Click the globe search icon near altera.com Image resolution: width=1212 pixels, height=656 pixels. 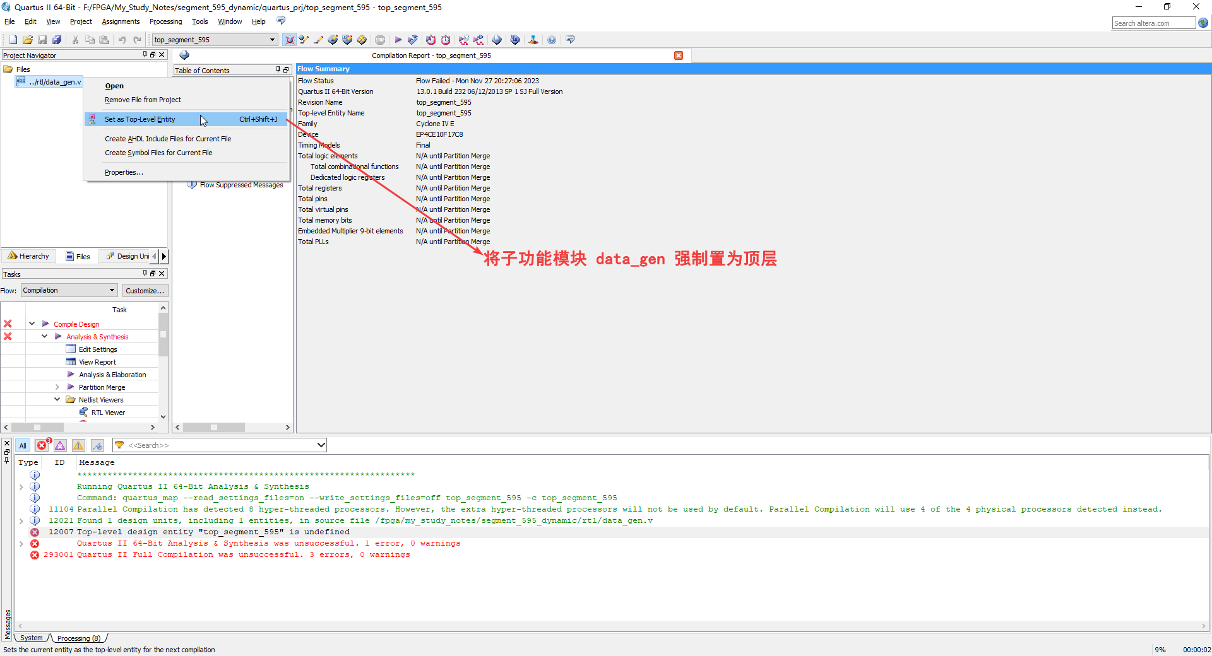pos(1203,23)
